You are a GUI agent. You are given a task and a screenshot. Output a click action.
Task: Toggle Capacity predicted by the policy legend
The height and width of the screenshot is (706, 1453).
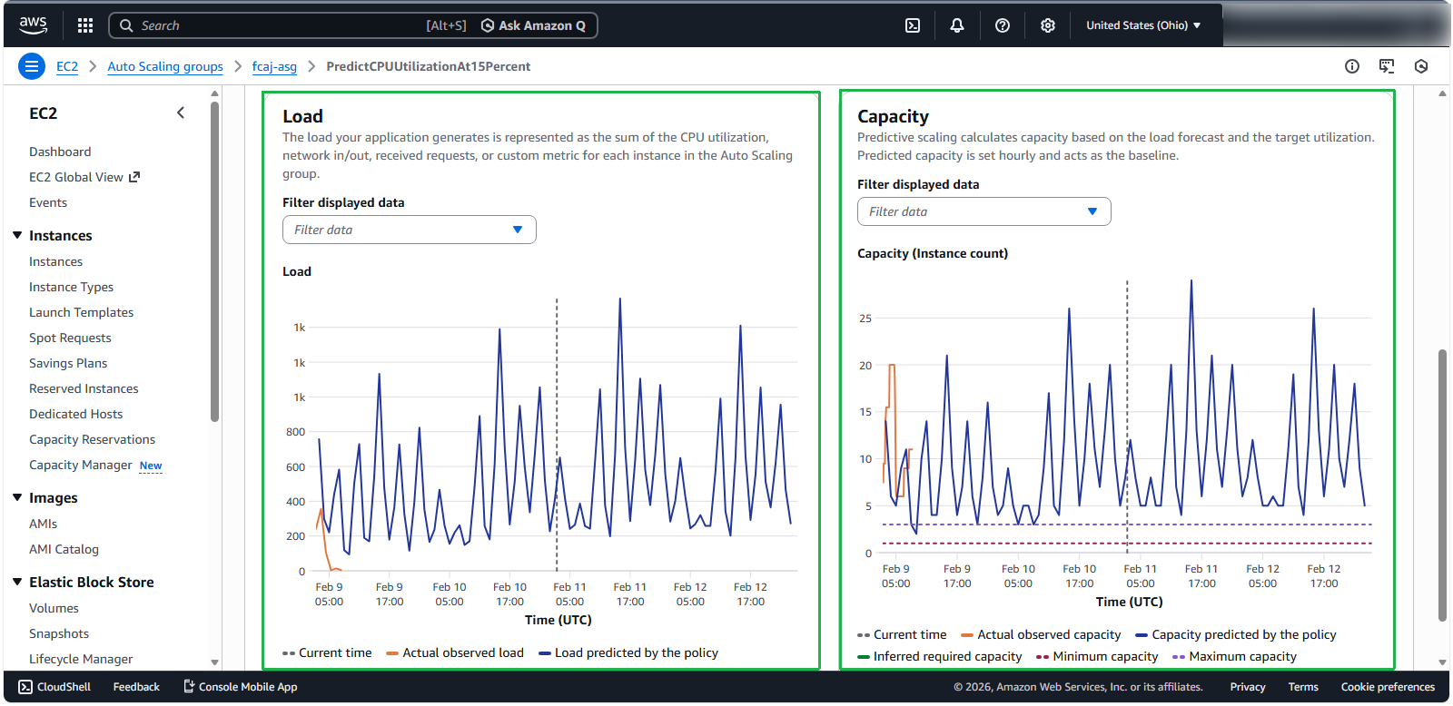pos(1236,634)
